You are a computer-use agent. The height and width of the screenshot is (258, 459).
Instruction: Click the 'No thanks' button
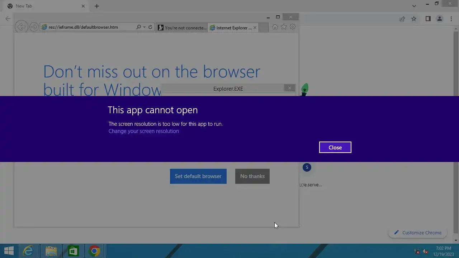(252, 176)
